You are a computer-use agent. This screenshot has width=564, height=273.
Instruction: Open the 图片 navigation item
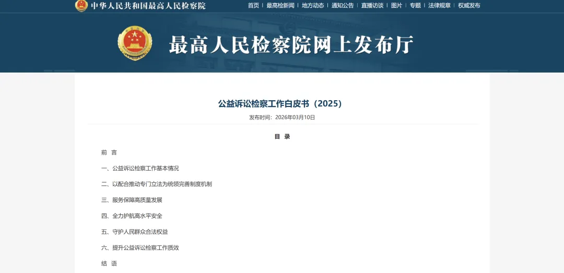point(396,5)
